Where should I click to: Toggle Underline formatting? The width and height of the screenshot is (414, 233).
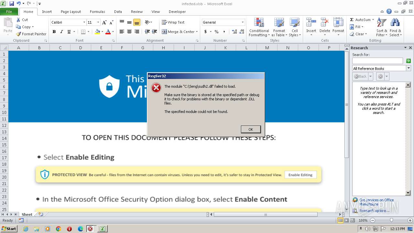click(x=69, y=32)
